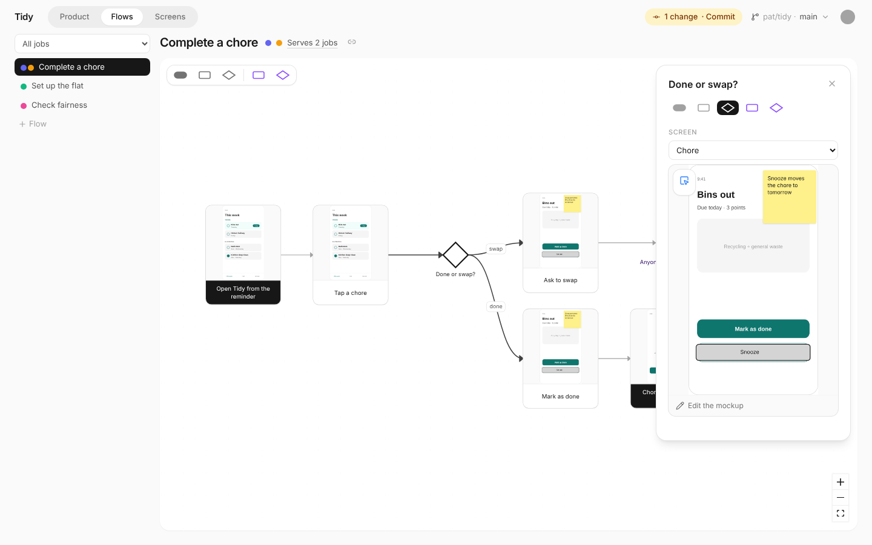Click the pointer select icon on mockup preview
Screen dimensions: 872x545
click(684, 181)
